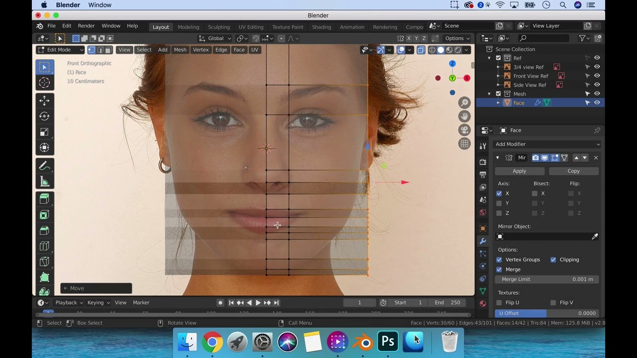Enable the Flip V checkbox

point(553,302)
